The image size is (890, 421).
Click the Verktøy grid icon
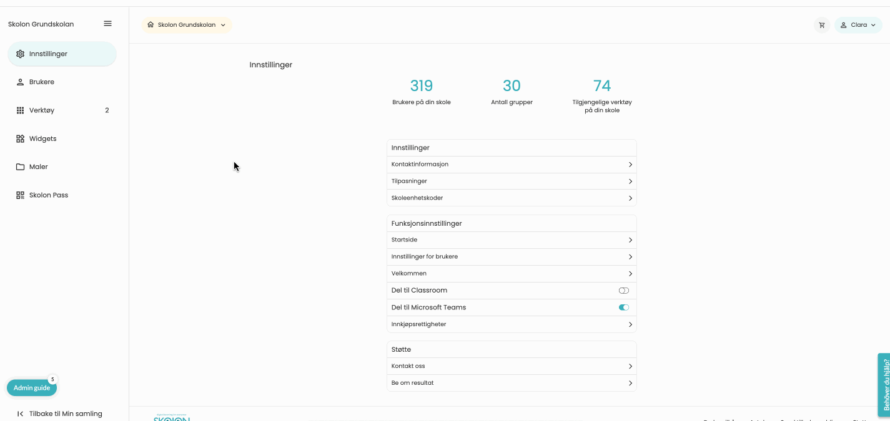20,110
